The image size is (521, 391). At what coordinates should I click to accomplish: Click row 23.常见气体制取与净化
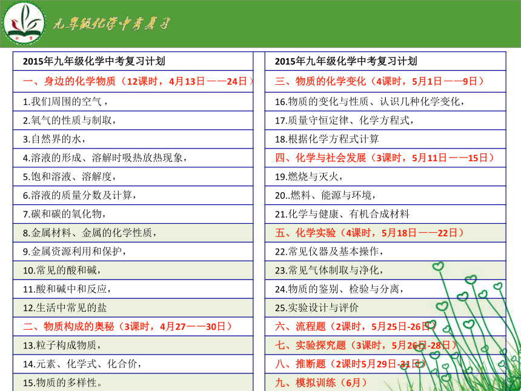[385, 270]
